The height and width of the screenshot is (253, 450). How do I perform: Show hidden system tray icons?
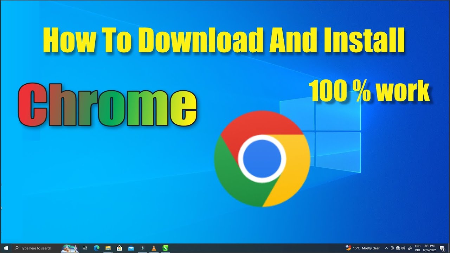coord(386,248)
